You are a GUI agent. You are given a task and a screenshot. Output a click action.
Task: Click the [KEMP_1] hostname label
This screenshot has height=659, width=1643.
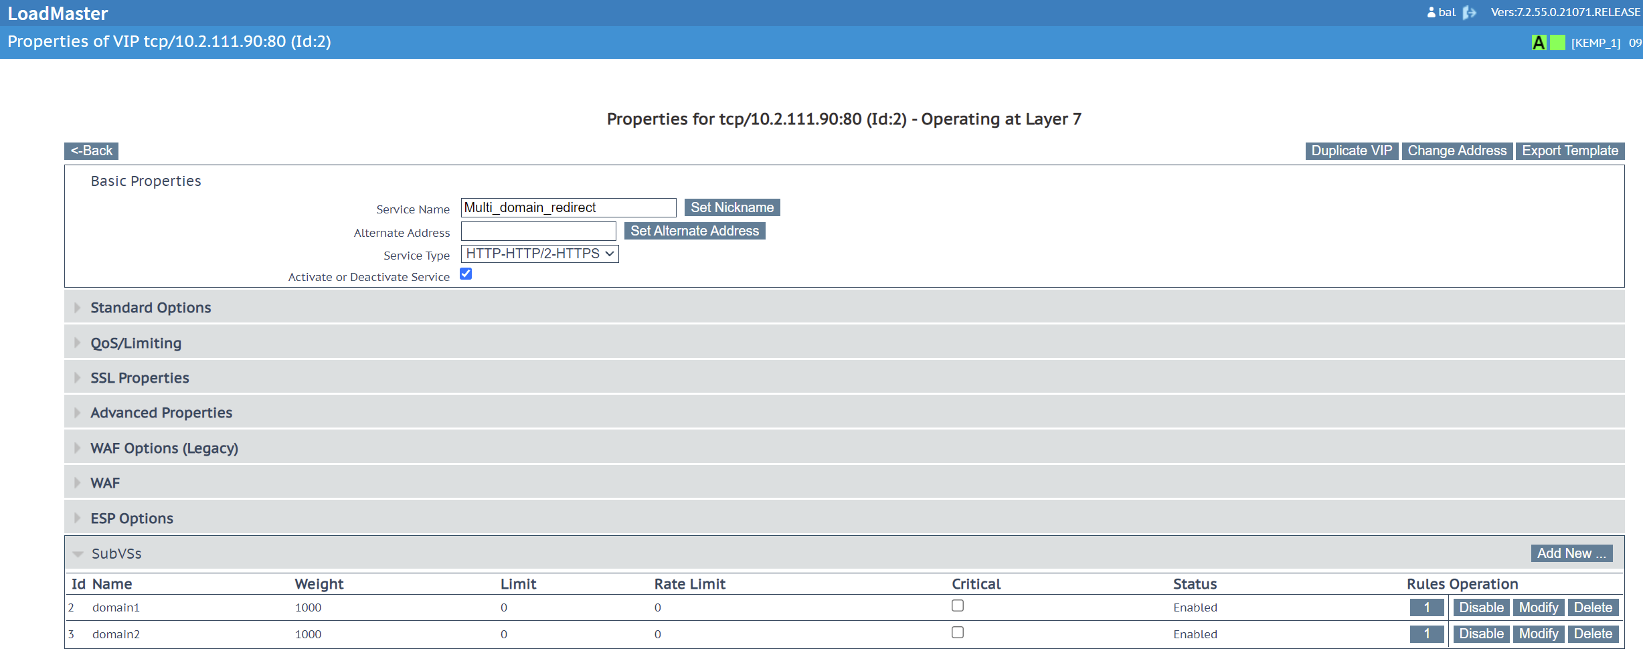point(1595,43)
